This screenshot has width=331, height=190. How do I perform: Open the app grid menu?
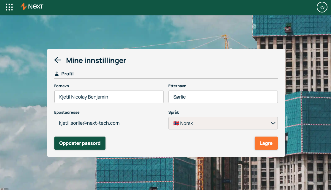pyautogui.click(x=9, y=7)
